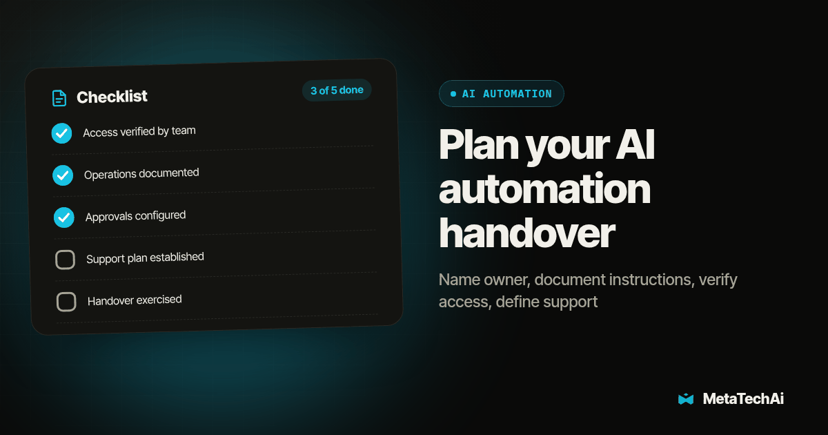The image size is (828, 435).
Task: Uncheck Approvals configured checkbox
Action: click(x=64, y=217)
